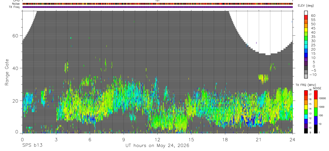Select the blue block in the NOISE colorbar
The height and width of the screenshot is (151, 329).
[x=316, y=120]
